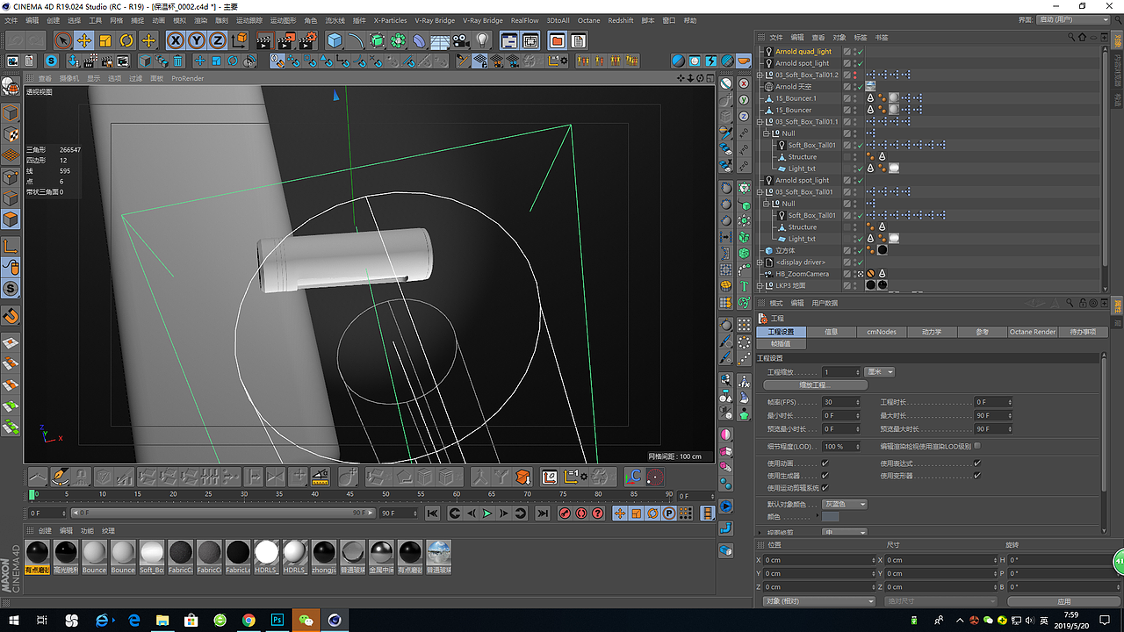Click the Go to End of animation button
Screen dimensions: 1124x632
coord(543,513)
